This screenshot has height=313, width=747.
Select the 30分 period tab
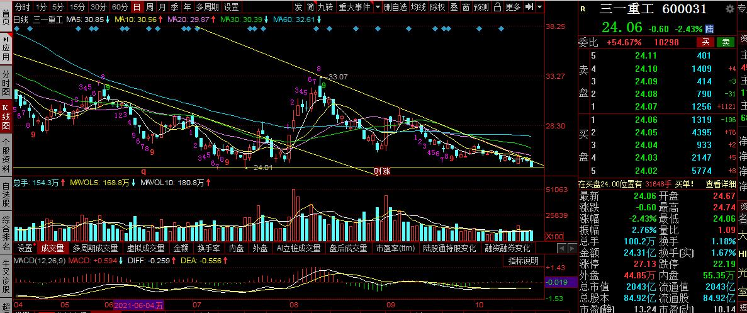(98, 7)
